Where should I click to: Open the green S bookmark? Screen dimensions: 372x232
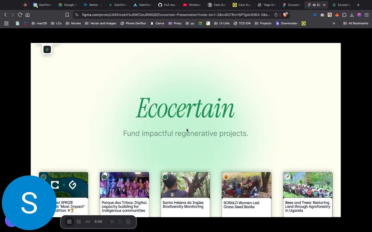pos(17,23)
